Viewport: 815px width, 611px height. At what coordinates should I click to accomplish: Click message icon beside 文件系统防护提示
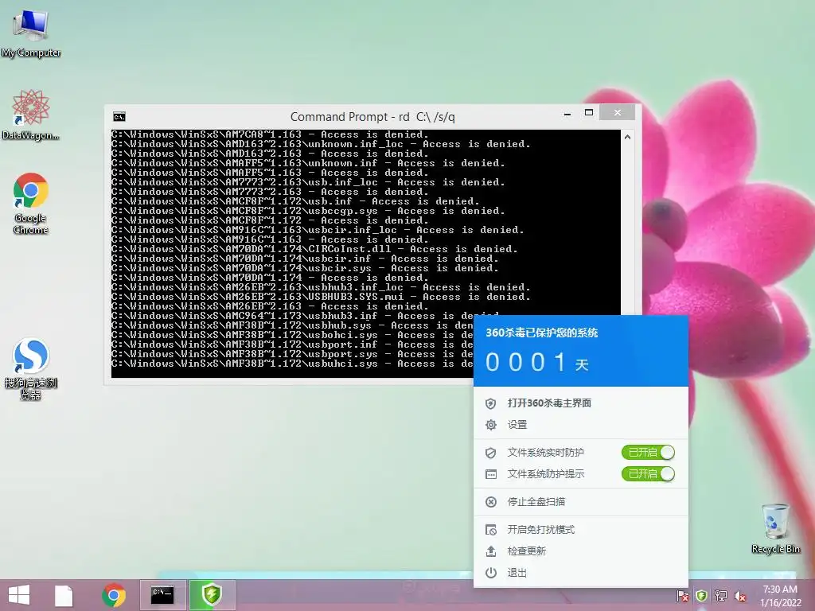coord(490,474)
